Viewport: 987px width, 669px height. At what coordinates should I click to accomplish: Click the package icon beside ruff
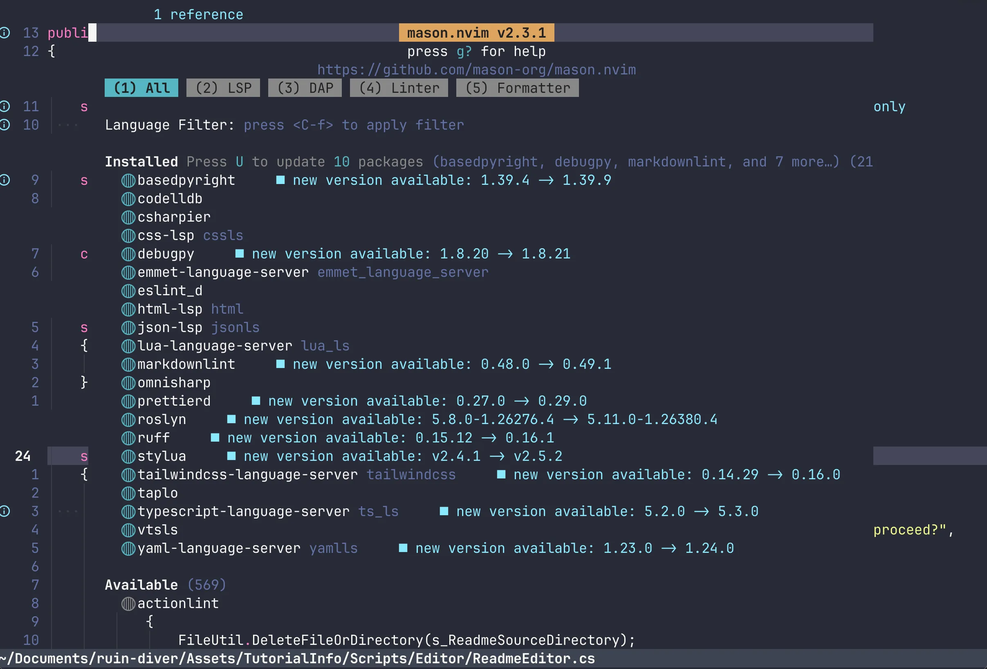pyautogui.click(x=128, y=438)
